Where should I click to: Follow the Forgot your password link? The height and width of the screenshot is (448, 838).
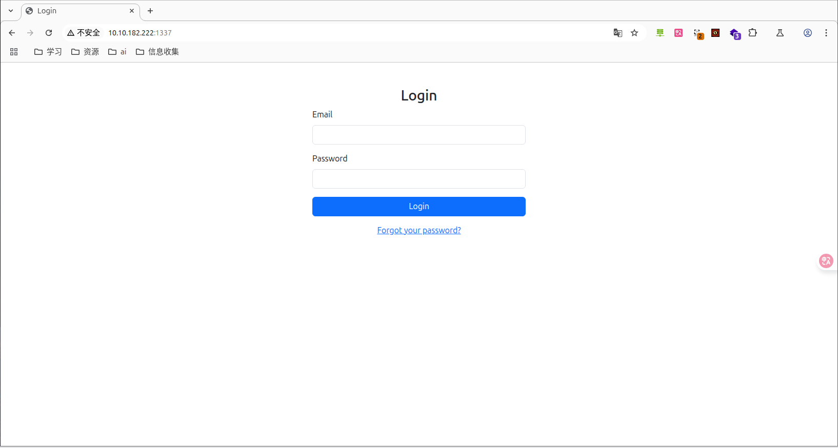coord(419,231)
